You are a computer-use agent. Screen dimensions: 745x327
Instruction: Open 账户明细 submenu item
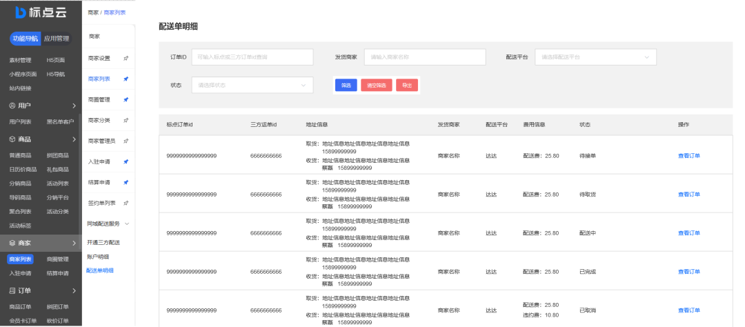point(98,257)
